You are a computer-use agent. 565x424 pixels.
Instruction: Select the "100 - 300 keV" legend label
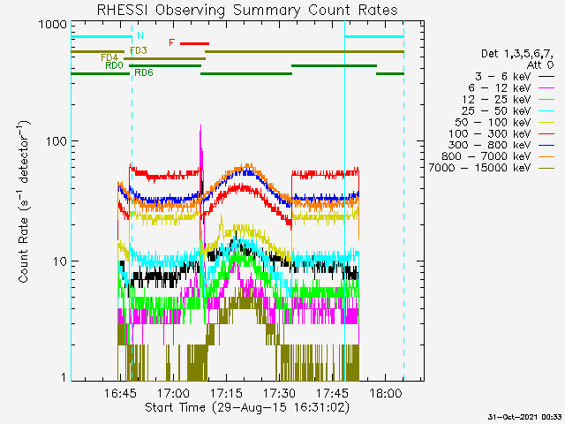[490, 133]
